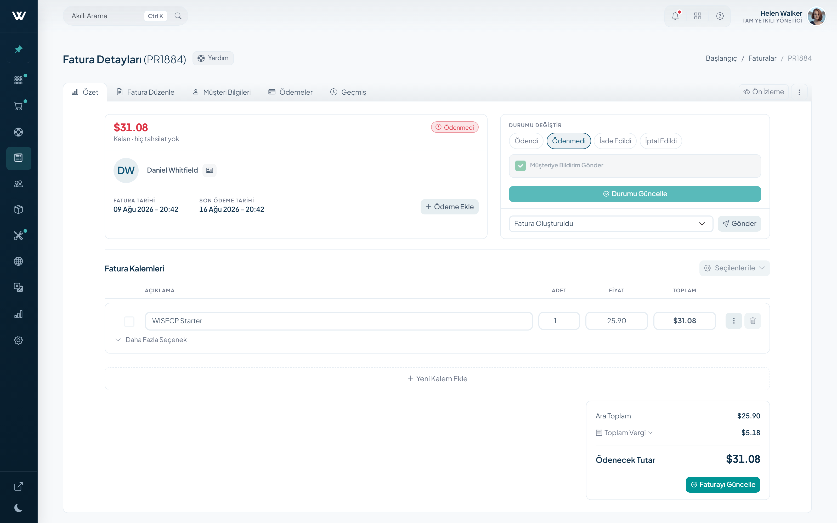This screenshot has width=837, height=523.
Task: Click the Gönder send button
Action: tap(739, 224)
